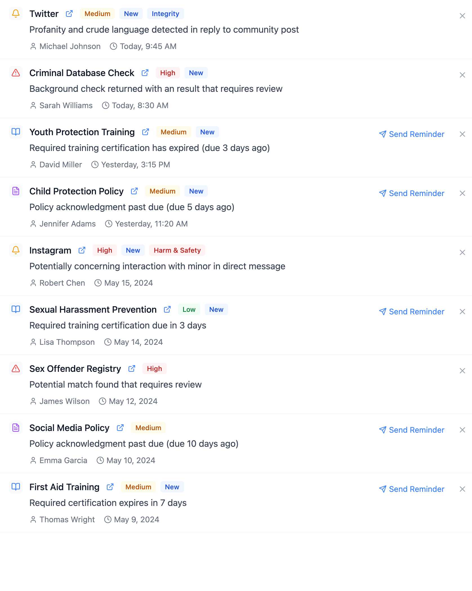Click the document icon beside Social Media Policy
472x591 pixels.
pos(15,428)
